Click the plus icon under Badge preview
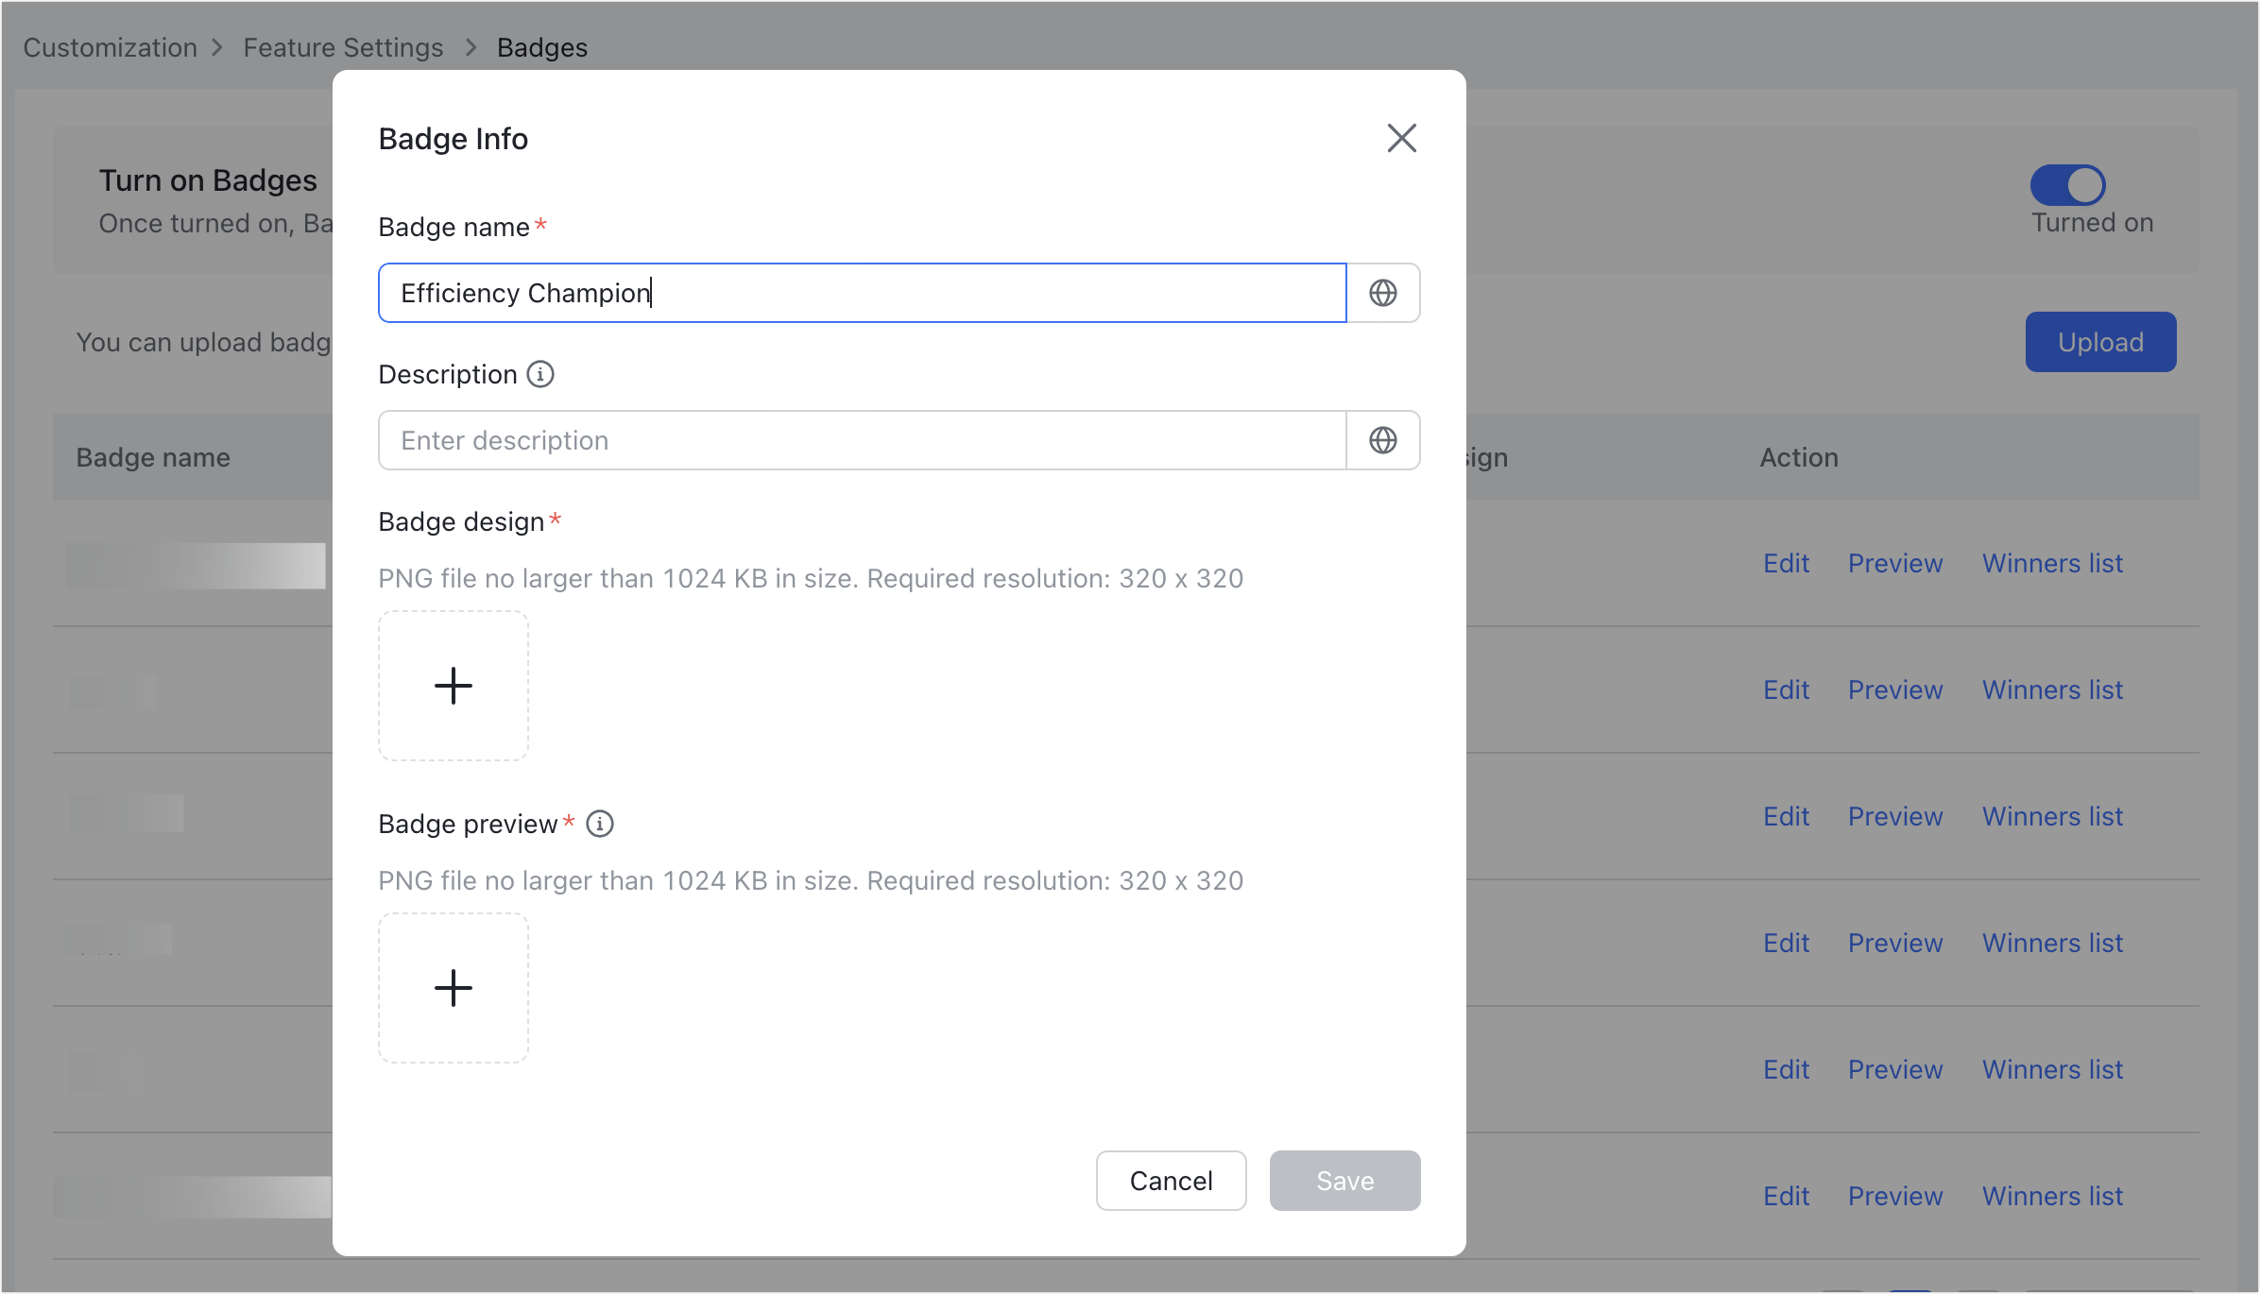2260x1294 pixels. click(454, 988)
